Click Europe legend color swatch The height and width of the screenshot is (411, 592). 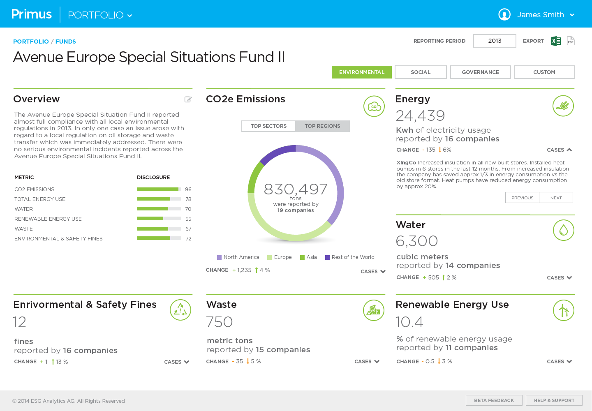270,258
